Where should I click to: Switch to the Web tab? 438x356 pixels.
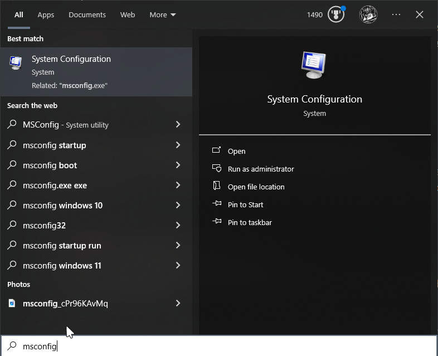128,15
